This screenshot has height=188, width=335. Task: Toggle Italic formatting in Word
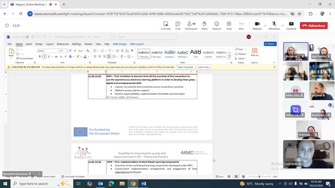pos(44,57)
